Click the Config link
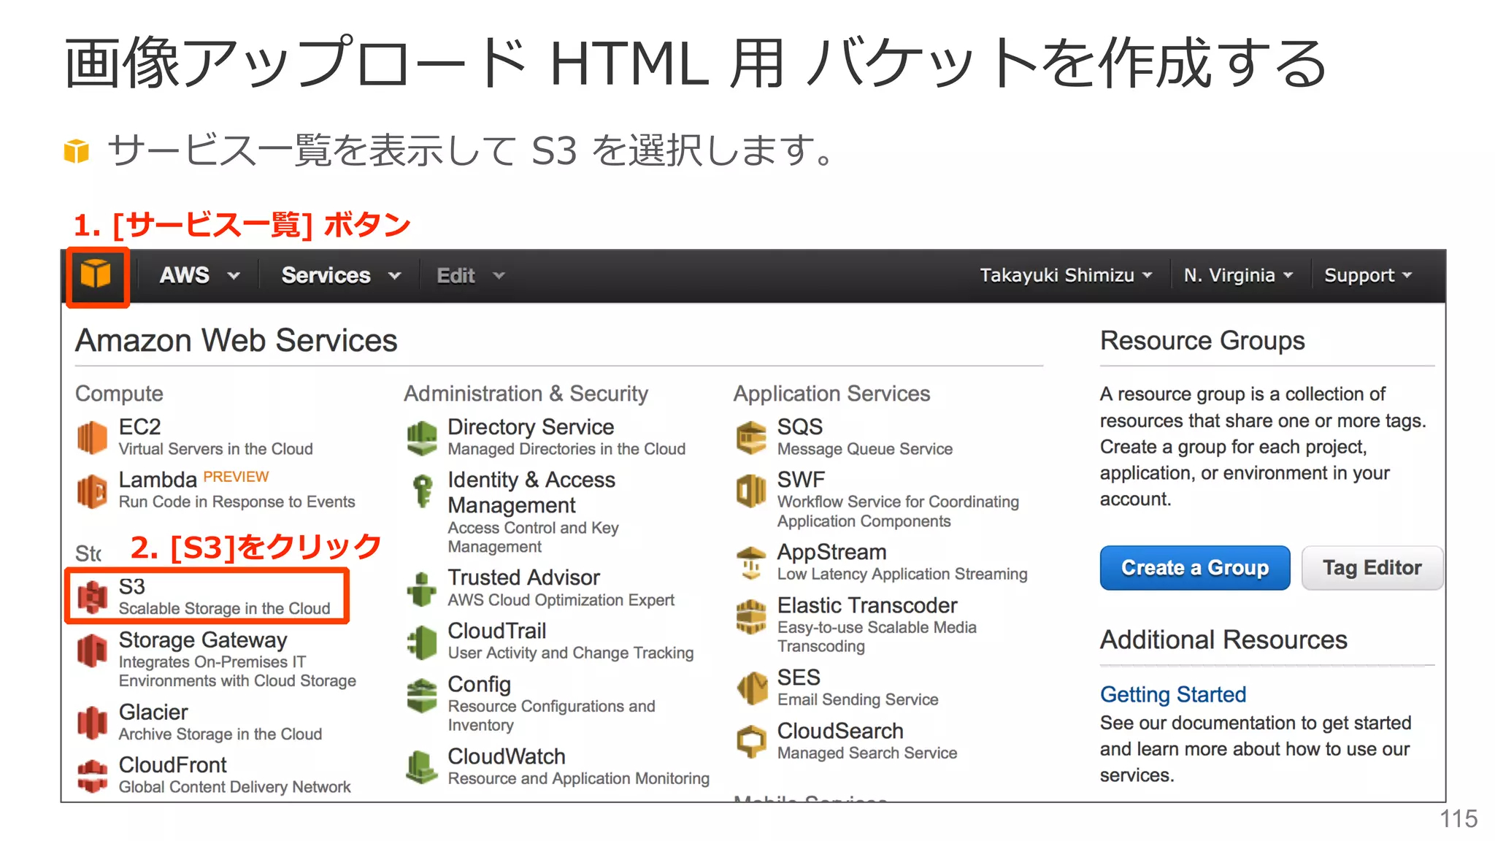This screenshot has height=841, width=1495. [x=479, y=685]
